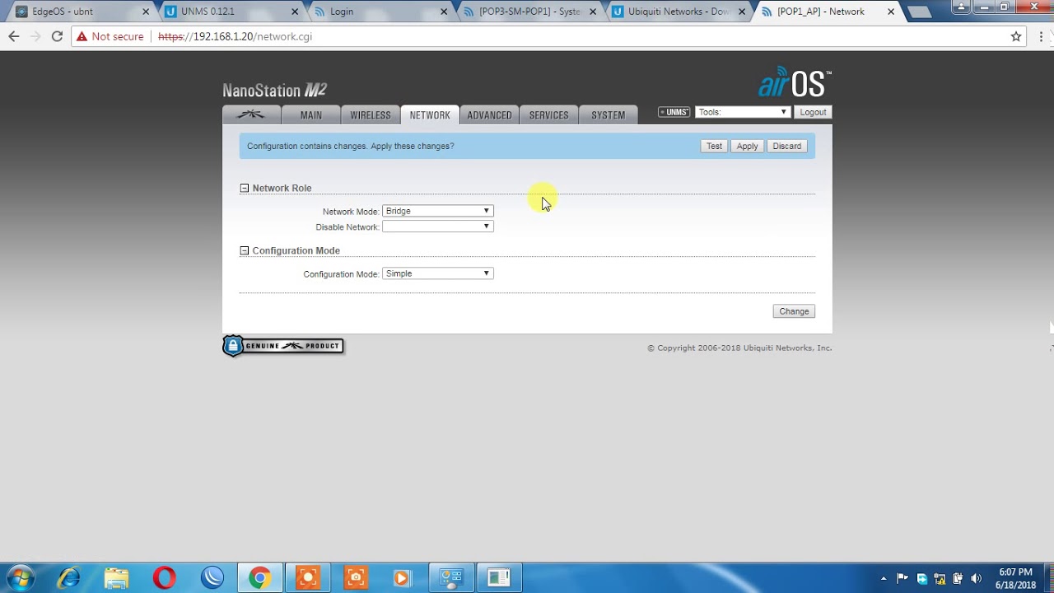Open a new browser tab
Image resolution: width=1054 pixels, height=593 pixels.
(x=919, y=12)
